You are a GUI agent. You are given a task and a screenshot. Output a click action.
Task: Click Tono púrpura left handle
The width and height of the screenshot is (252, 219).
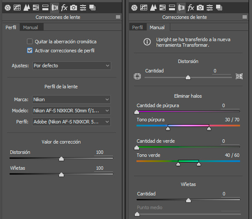(x=168, y=129)
